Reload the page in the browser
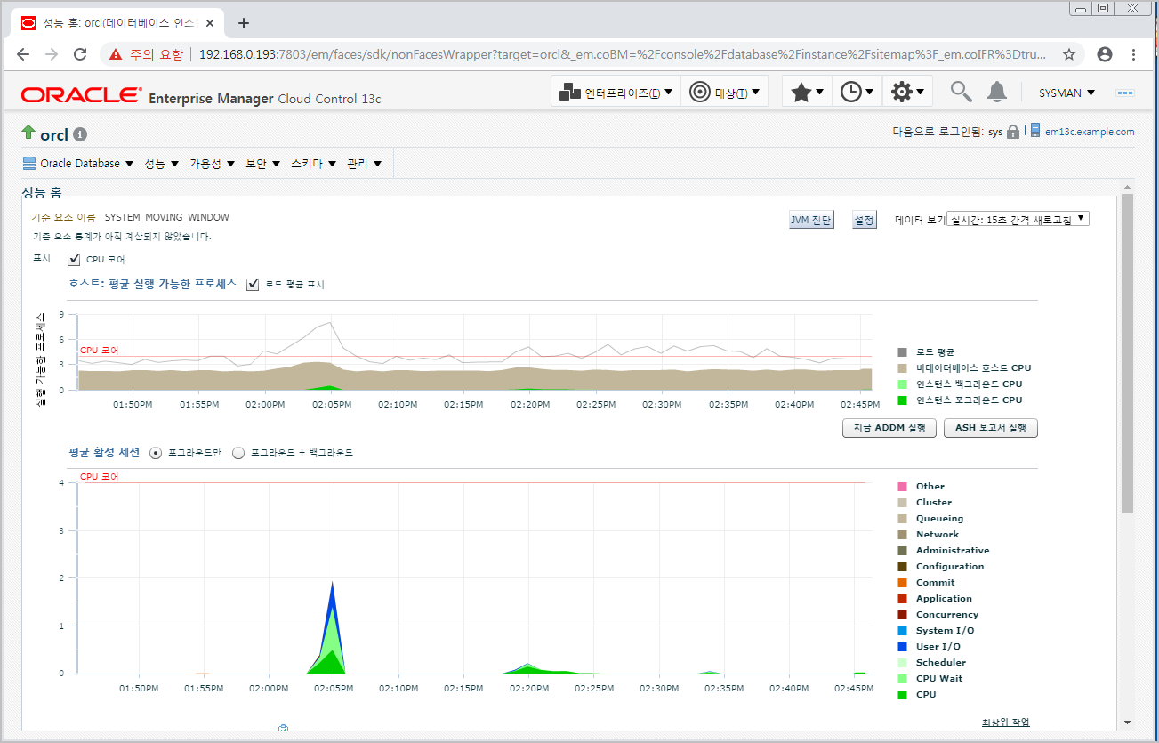The height and width of the screenshot is (743, 1159). 80,54
